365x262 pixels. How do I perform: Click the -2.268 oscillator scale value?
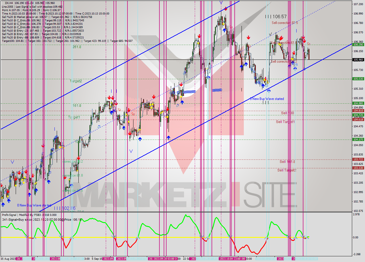357,255
